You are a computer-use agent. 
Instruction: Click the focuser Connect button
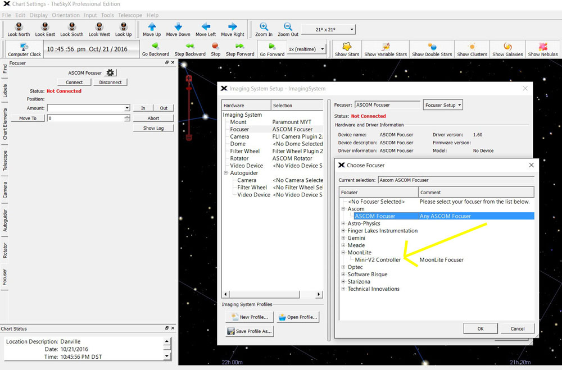(x=74, y=83)
